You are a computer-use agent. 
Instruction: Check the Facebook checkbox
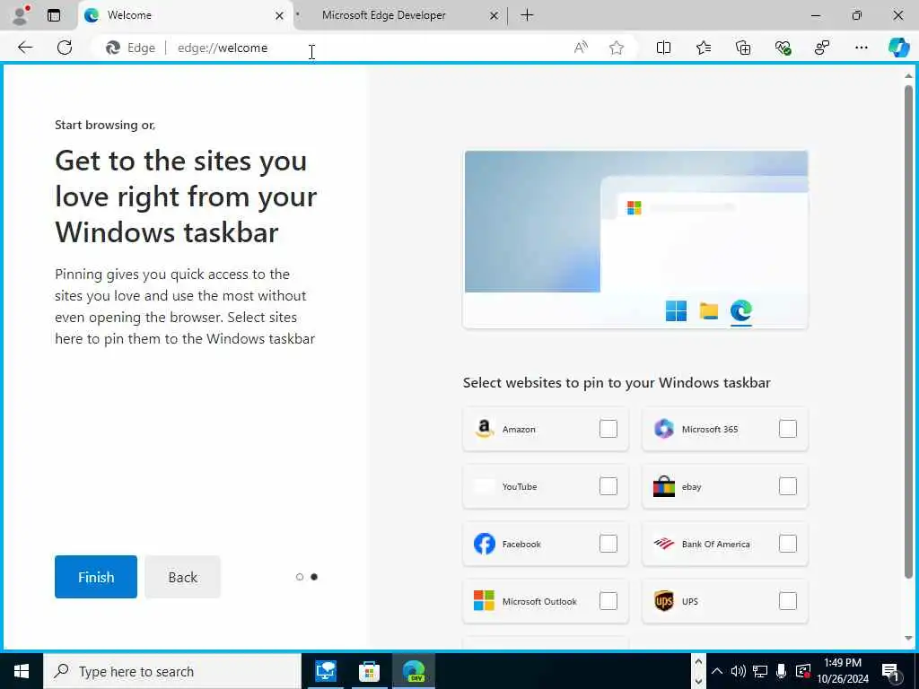coord(608,544)
